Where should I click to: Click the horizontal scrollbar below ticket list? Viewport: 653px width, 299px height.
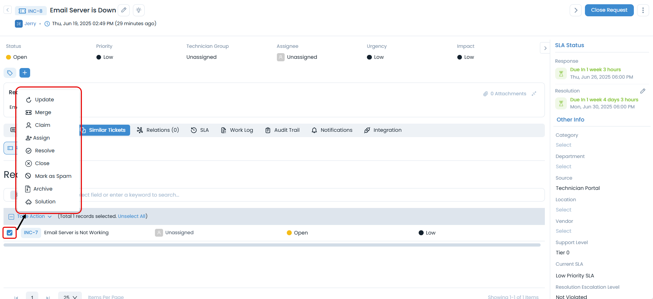point(272,245)
